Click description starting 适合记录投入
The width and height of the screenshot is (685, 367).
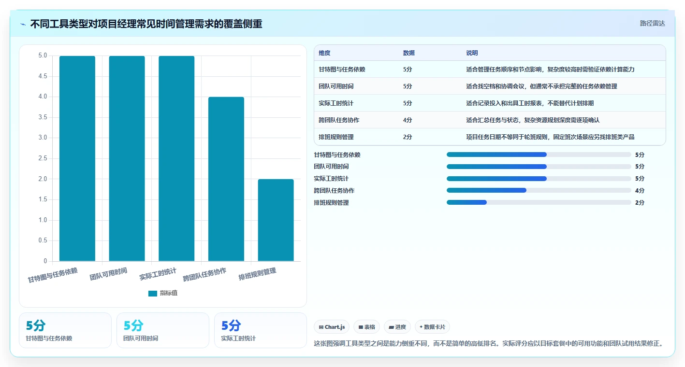(x=530, y=103)
